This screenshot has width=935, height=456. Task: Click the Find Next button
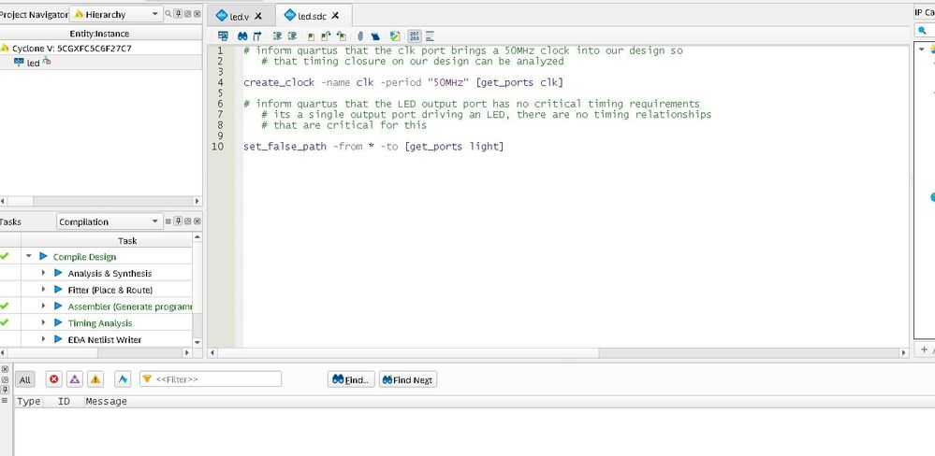(407, 379)
